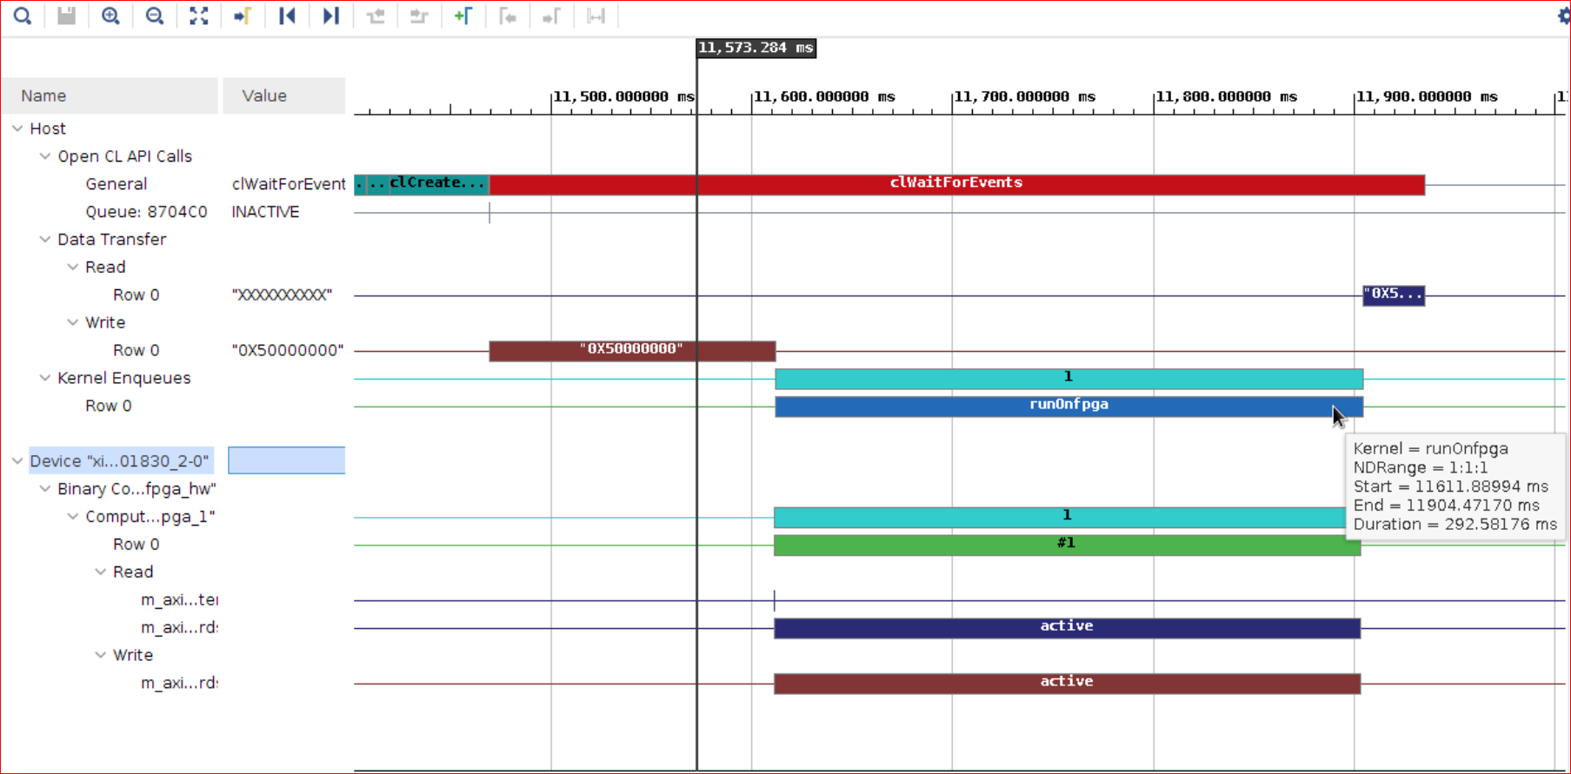Click the Zoom Fit icon
The image size is (1571, 774).
point(199,16)
